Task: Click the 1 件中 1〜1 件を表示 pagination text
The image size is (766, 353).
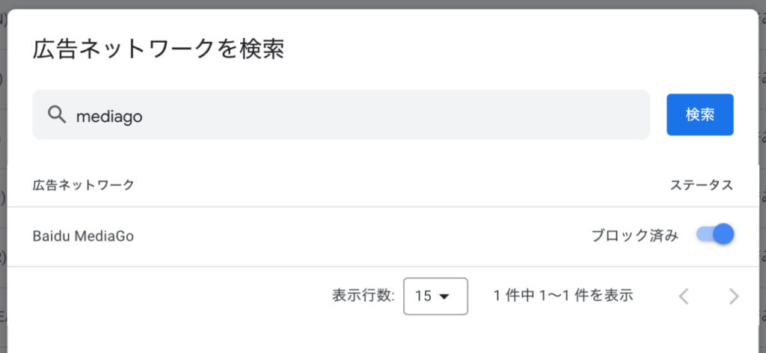Action: tap(563, 295)
